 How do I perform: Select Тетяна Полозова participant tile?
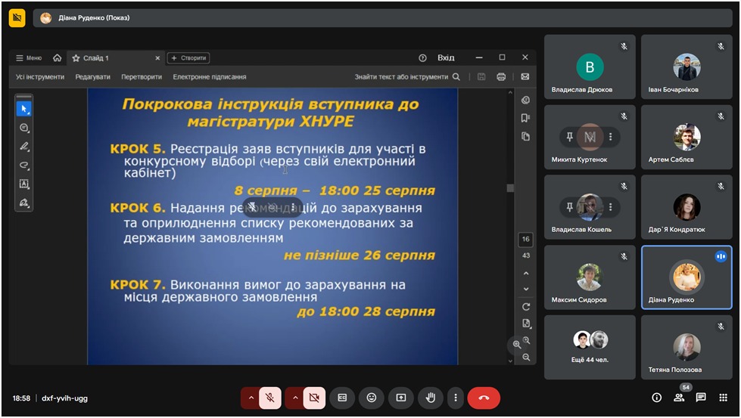tap(687, 347)
